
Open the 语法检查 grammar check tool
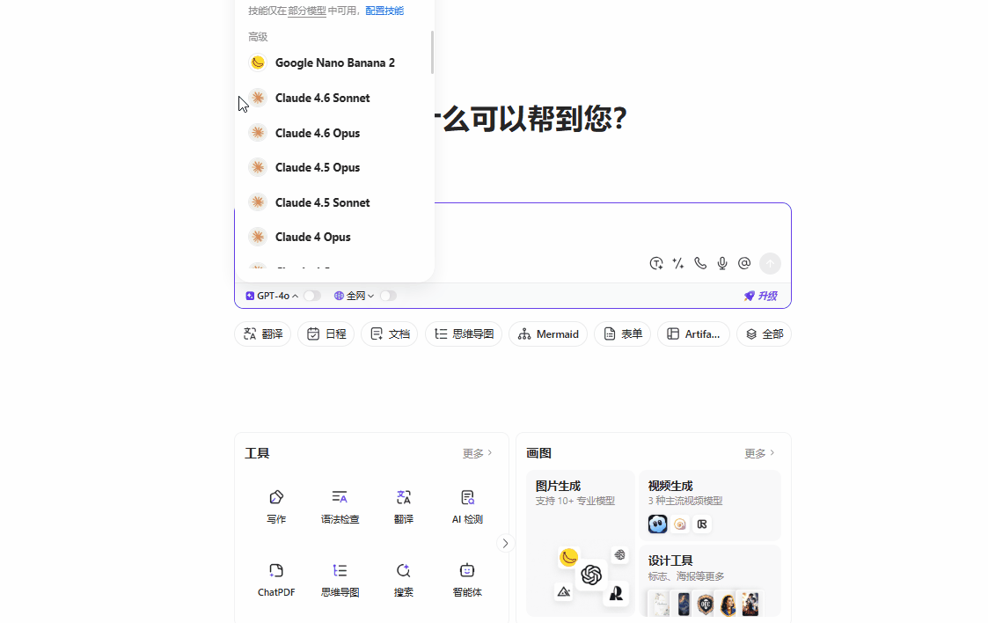340,507
